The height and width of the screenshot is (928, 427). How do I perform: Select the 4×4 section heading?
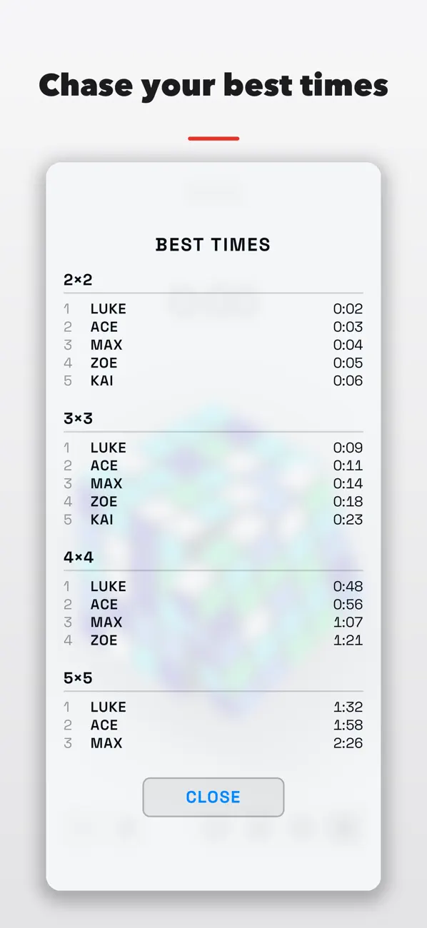click(x=79, y=557)
